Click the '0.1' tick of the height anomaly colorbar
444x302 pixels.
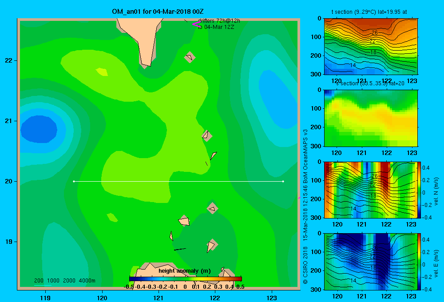coord(196,287)
